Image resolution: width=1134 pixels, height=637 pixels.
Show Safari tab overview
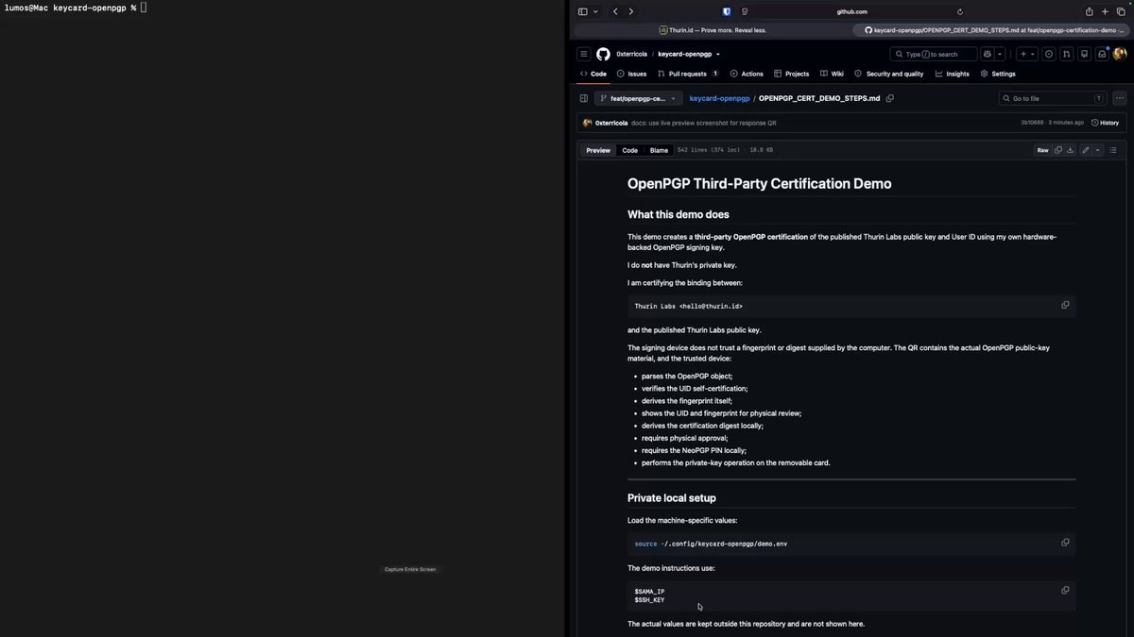[x=1121, y=11]
